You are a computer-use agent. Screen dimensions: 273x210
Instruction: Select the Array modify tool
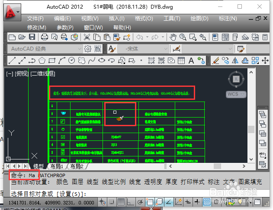pyautogui.click(x=255, y=60)
